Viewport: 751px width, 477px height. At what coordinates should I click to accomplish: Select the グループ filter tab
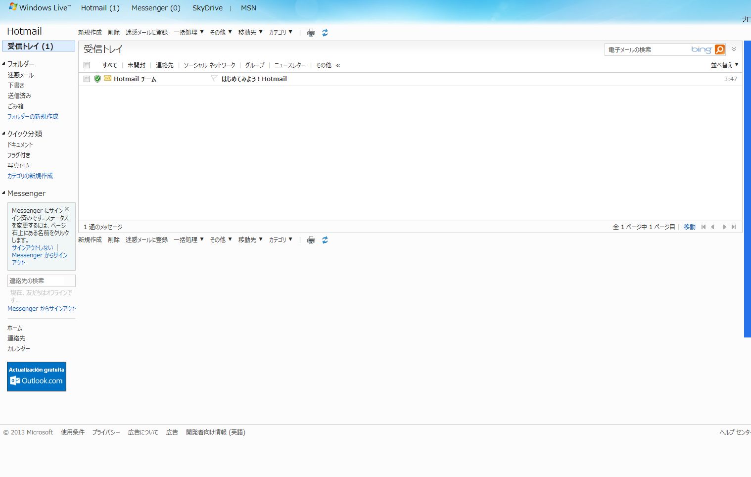click(255, 65)
